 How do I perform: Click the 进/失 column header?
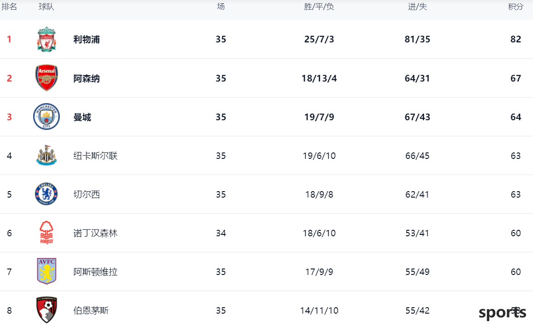click(x=417, y=6)
